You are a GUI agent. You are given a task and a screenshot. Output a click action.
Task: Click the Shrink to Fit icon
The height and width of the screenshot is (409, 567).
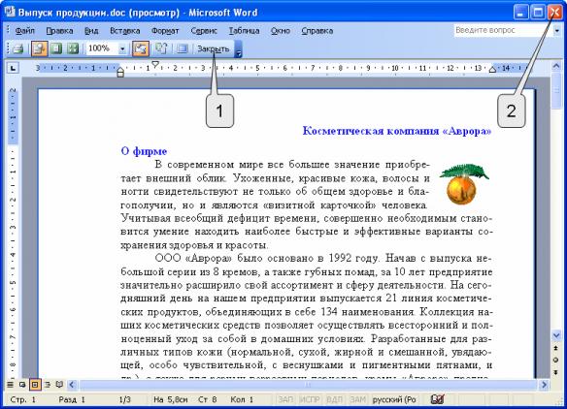click(161, 48)
